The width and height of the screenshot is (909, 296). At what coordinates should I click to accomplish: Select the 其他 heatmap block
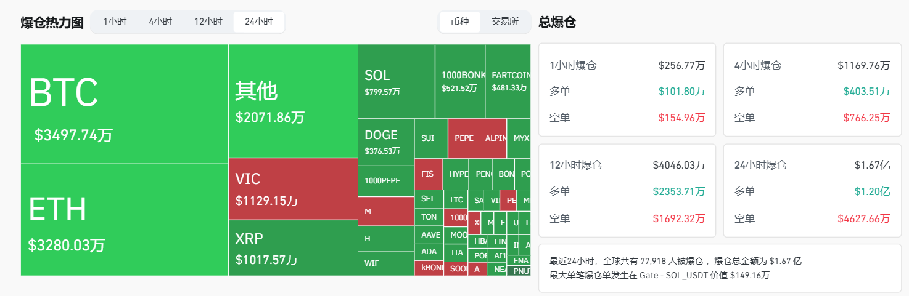pyautogui.click(x=293, y=101)
